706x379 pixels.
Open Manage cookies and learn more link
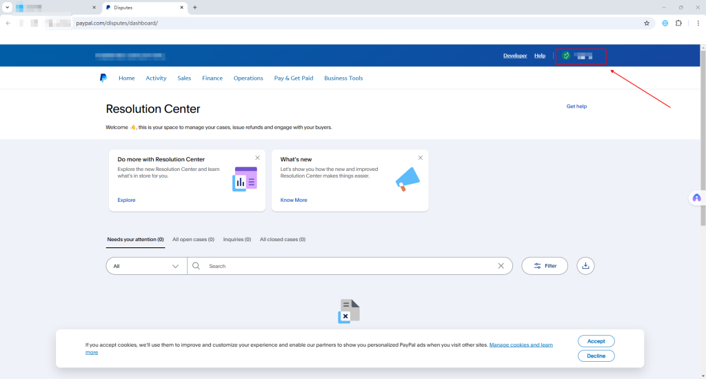coord(521,345)
